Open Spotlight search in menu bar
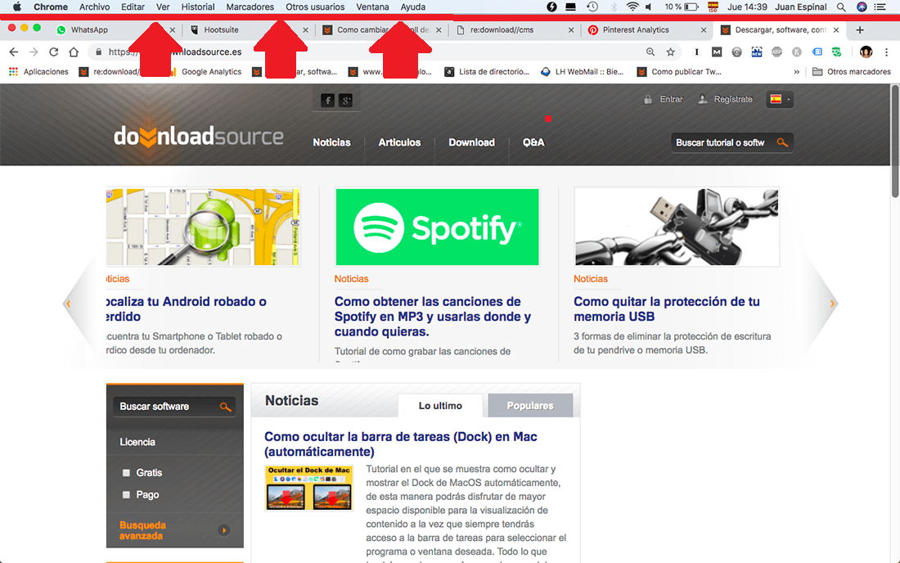900x563 pixels. (x=841, y=7)
